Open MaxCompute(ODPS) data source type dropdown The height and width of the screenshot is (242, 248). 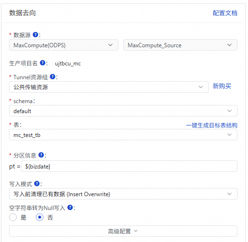point(64,45)
